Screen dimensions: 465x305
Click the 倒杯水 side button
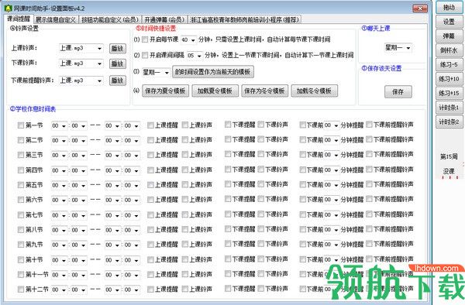[449, 50]
